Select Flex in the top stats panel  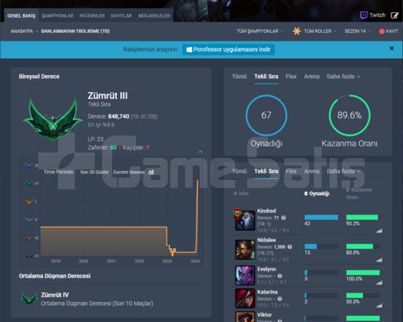point(291,77)
